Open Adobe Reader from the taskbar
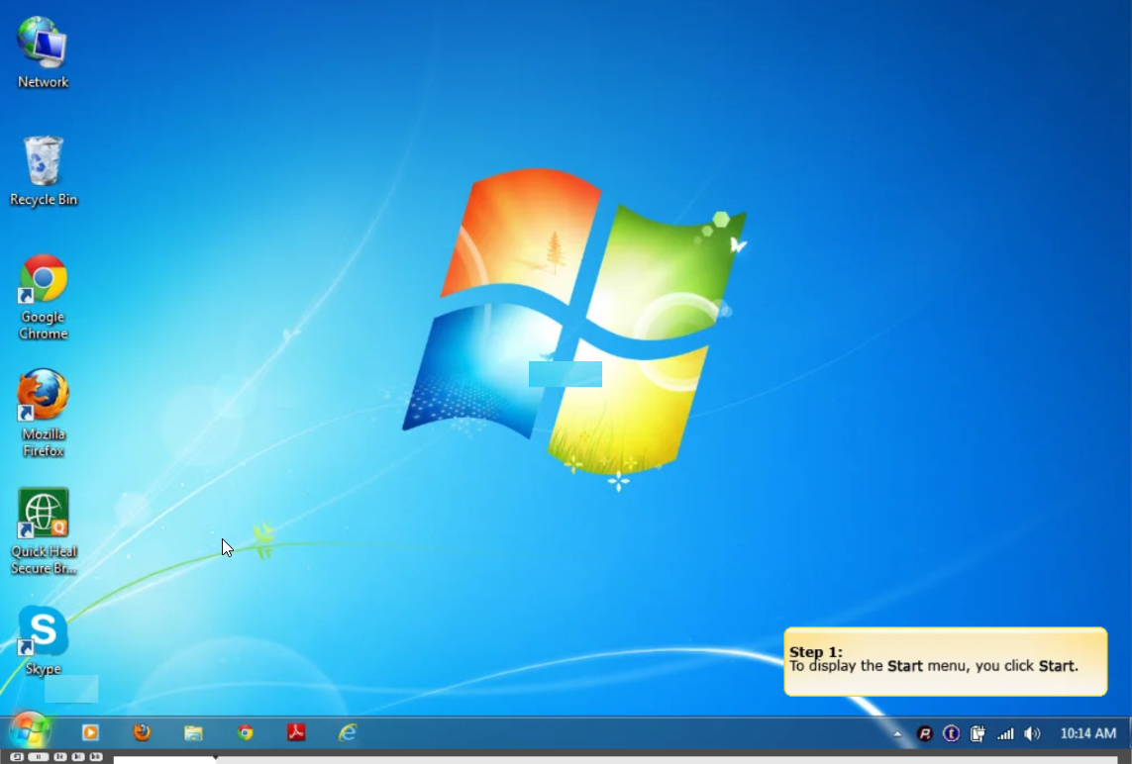Image resolution: width=1132 pixels, height=764 pixels. click(x=296, y=733)
